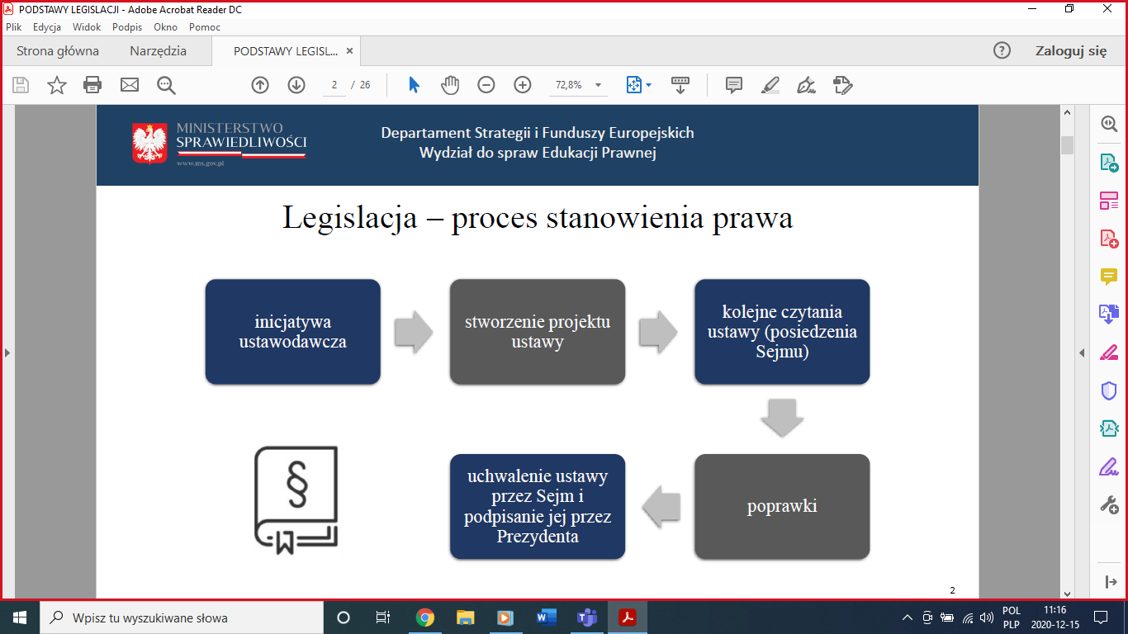Open the Windows Start menu
Screen dimensions: 1128x634
coord(20,617)
